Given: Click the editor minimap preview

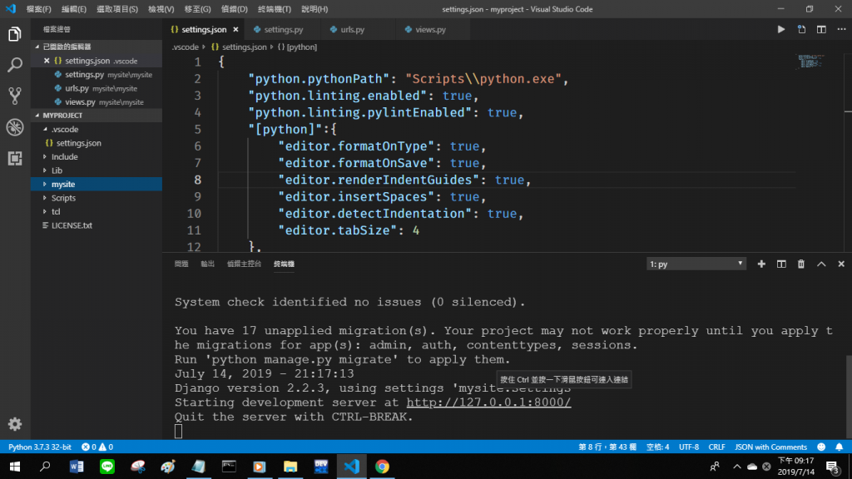Looking at the screenshot, I should click(x=811, y=62).
